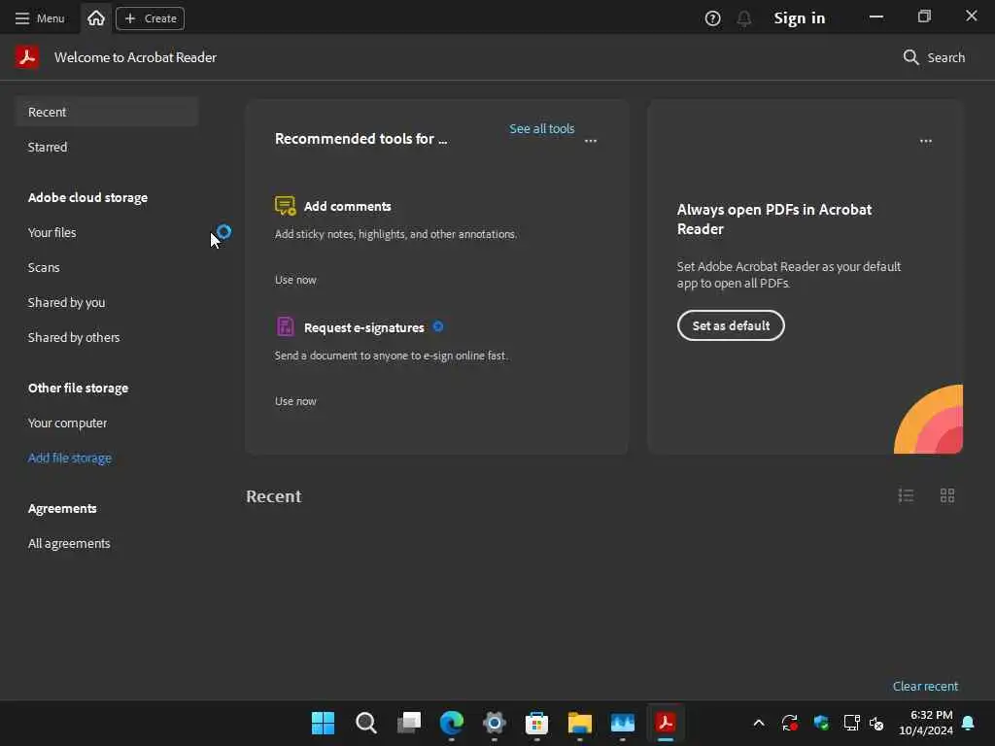Open the Search field
This screenshot has height=746, width=995.
(x=934, y=57)
